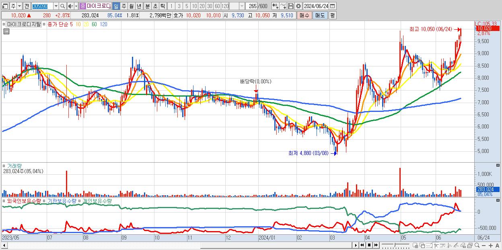Click the multi-window grid icon in bottom toolbar
The width and height of the screenshot is (502, 250).
[x=416, y=245]
